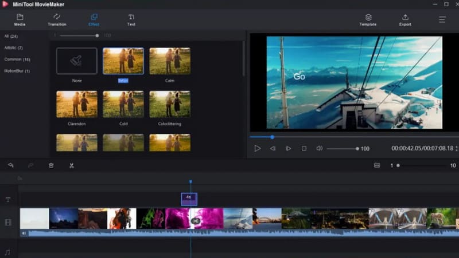
Task: Click the delete trash icon
Action: click(51, 165)
